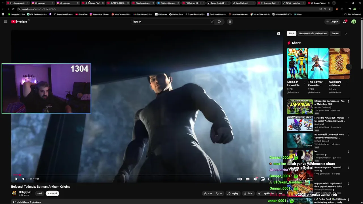Subscribe with Abone ol button

52,194
